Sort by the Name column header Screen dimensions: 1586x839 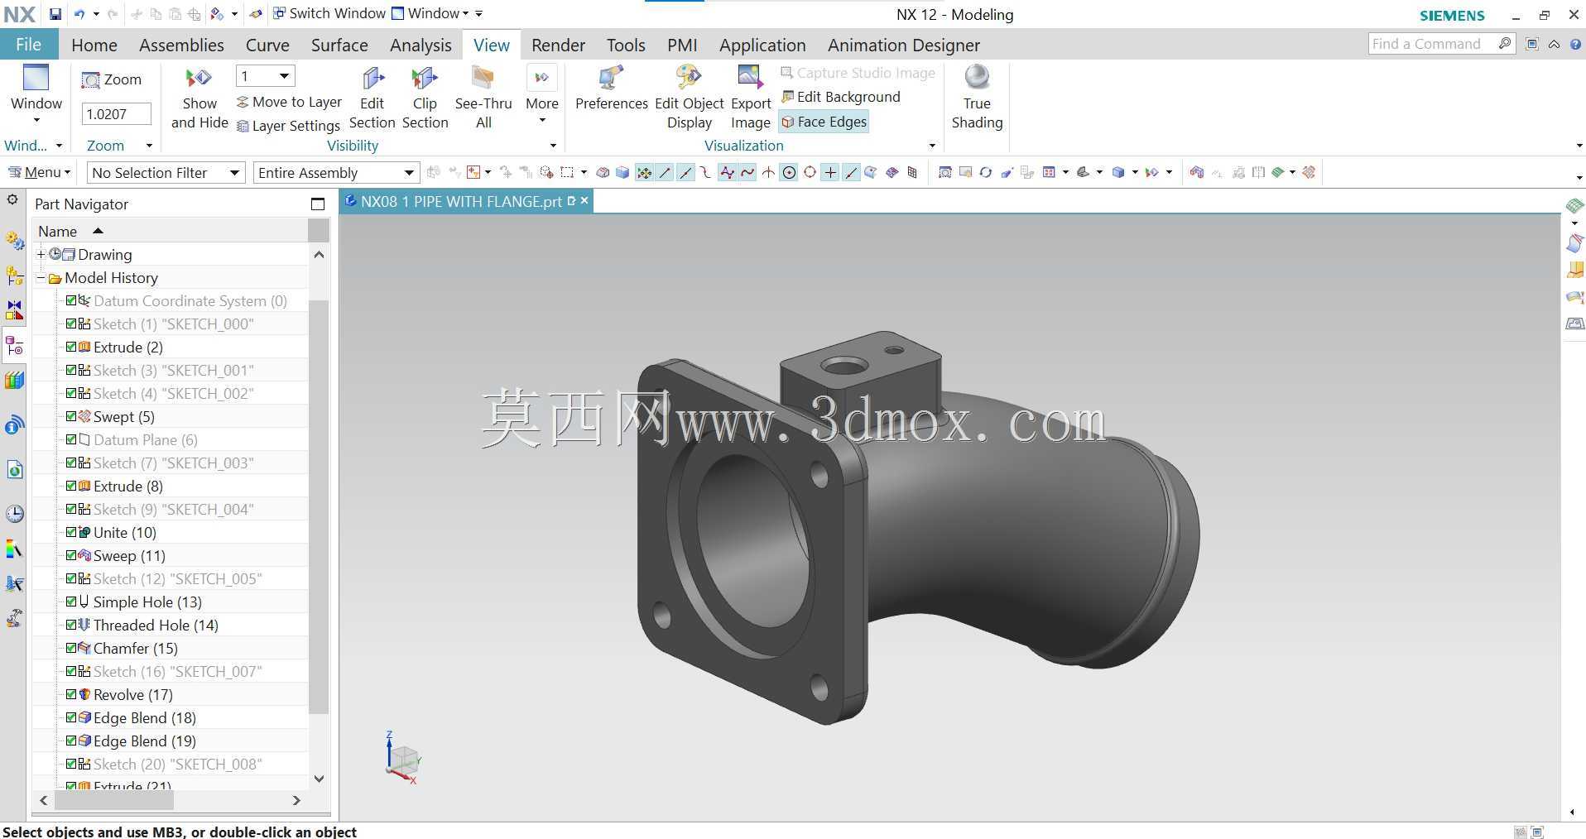pyautogui.click(x=170, y=231)
